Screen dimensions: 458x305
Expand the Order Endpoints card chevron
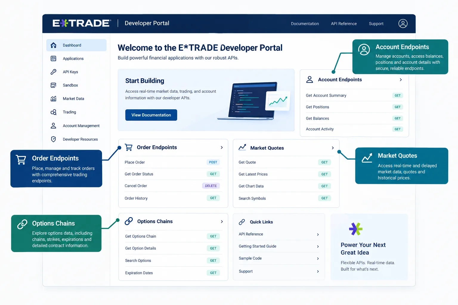click(x=222, y=147)
